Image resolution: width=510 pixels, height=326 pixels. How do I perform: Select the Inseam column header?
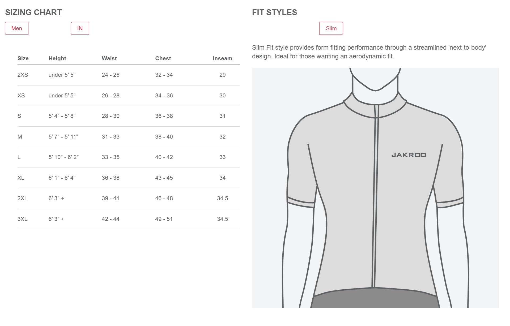pos(222,58)
